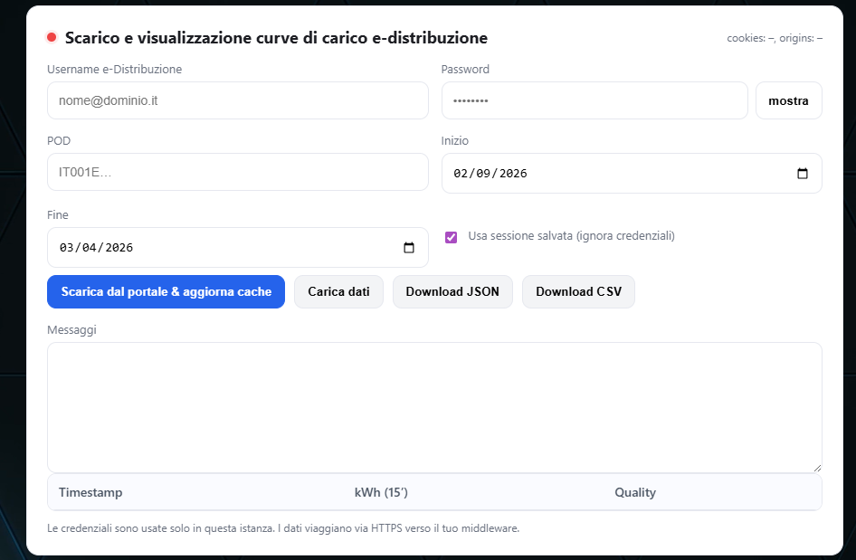
Task: Click inside the Messaggi text area
Action: click(434, 407)
